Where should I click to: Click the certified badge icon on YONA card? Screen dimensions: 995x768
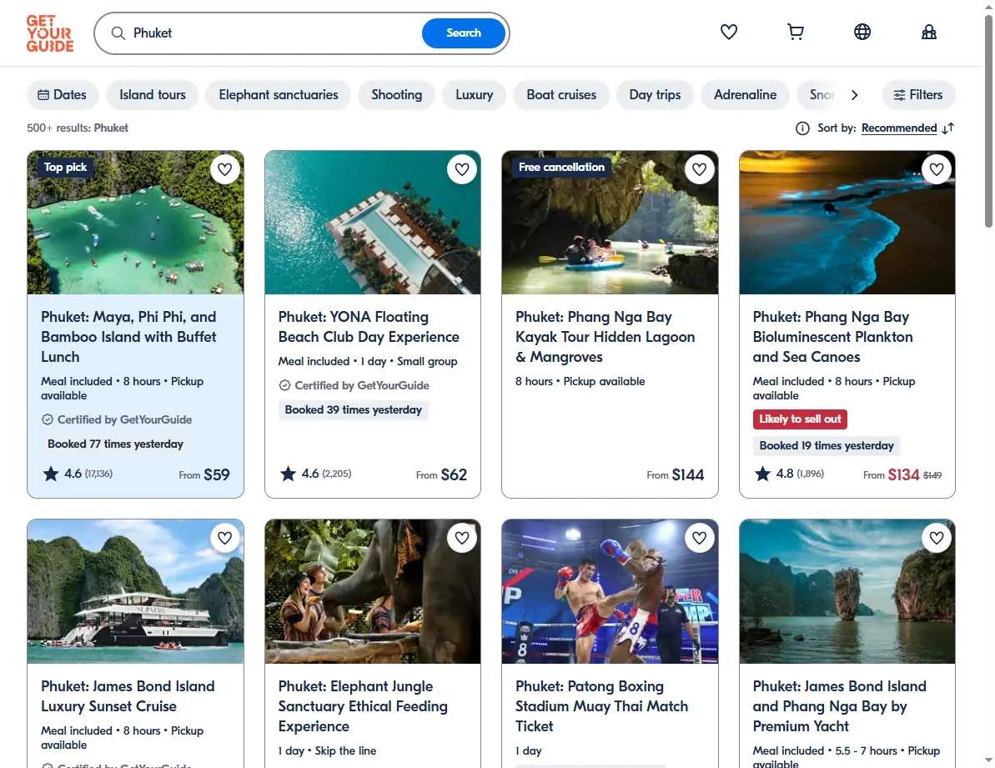point(285,385)
